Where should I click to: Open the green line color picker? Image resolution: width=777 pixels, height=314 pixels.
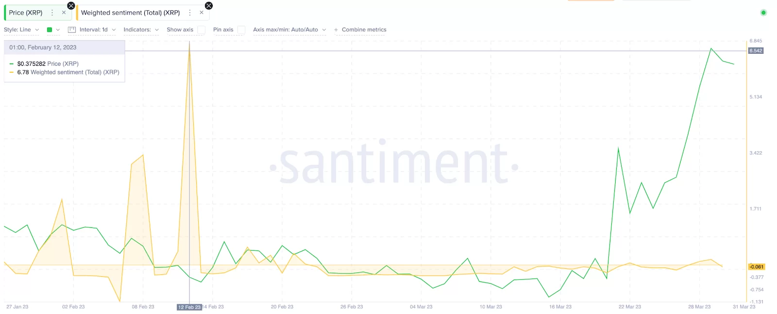[x=53, y=30]
